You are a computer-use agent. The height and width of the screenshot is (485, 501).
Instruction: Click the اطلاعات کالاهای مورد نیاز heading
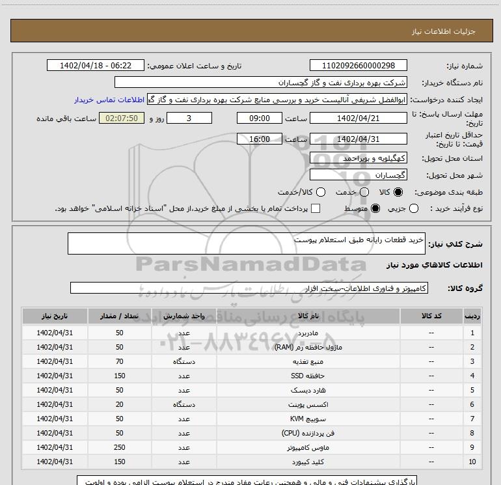pos(435,265)
